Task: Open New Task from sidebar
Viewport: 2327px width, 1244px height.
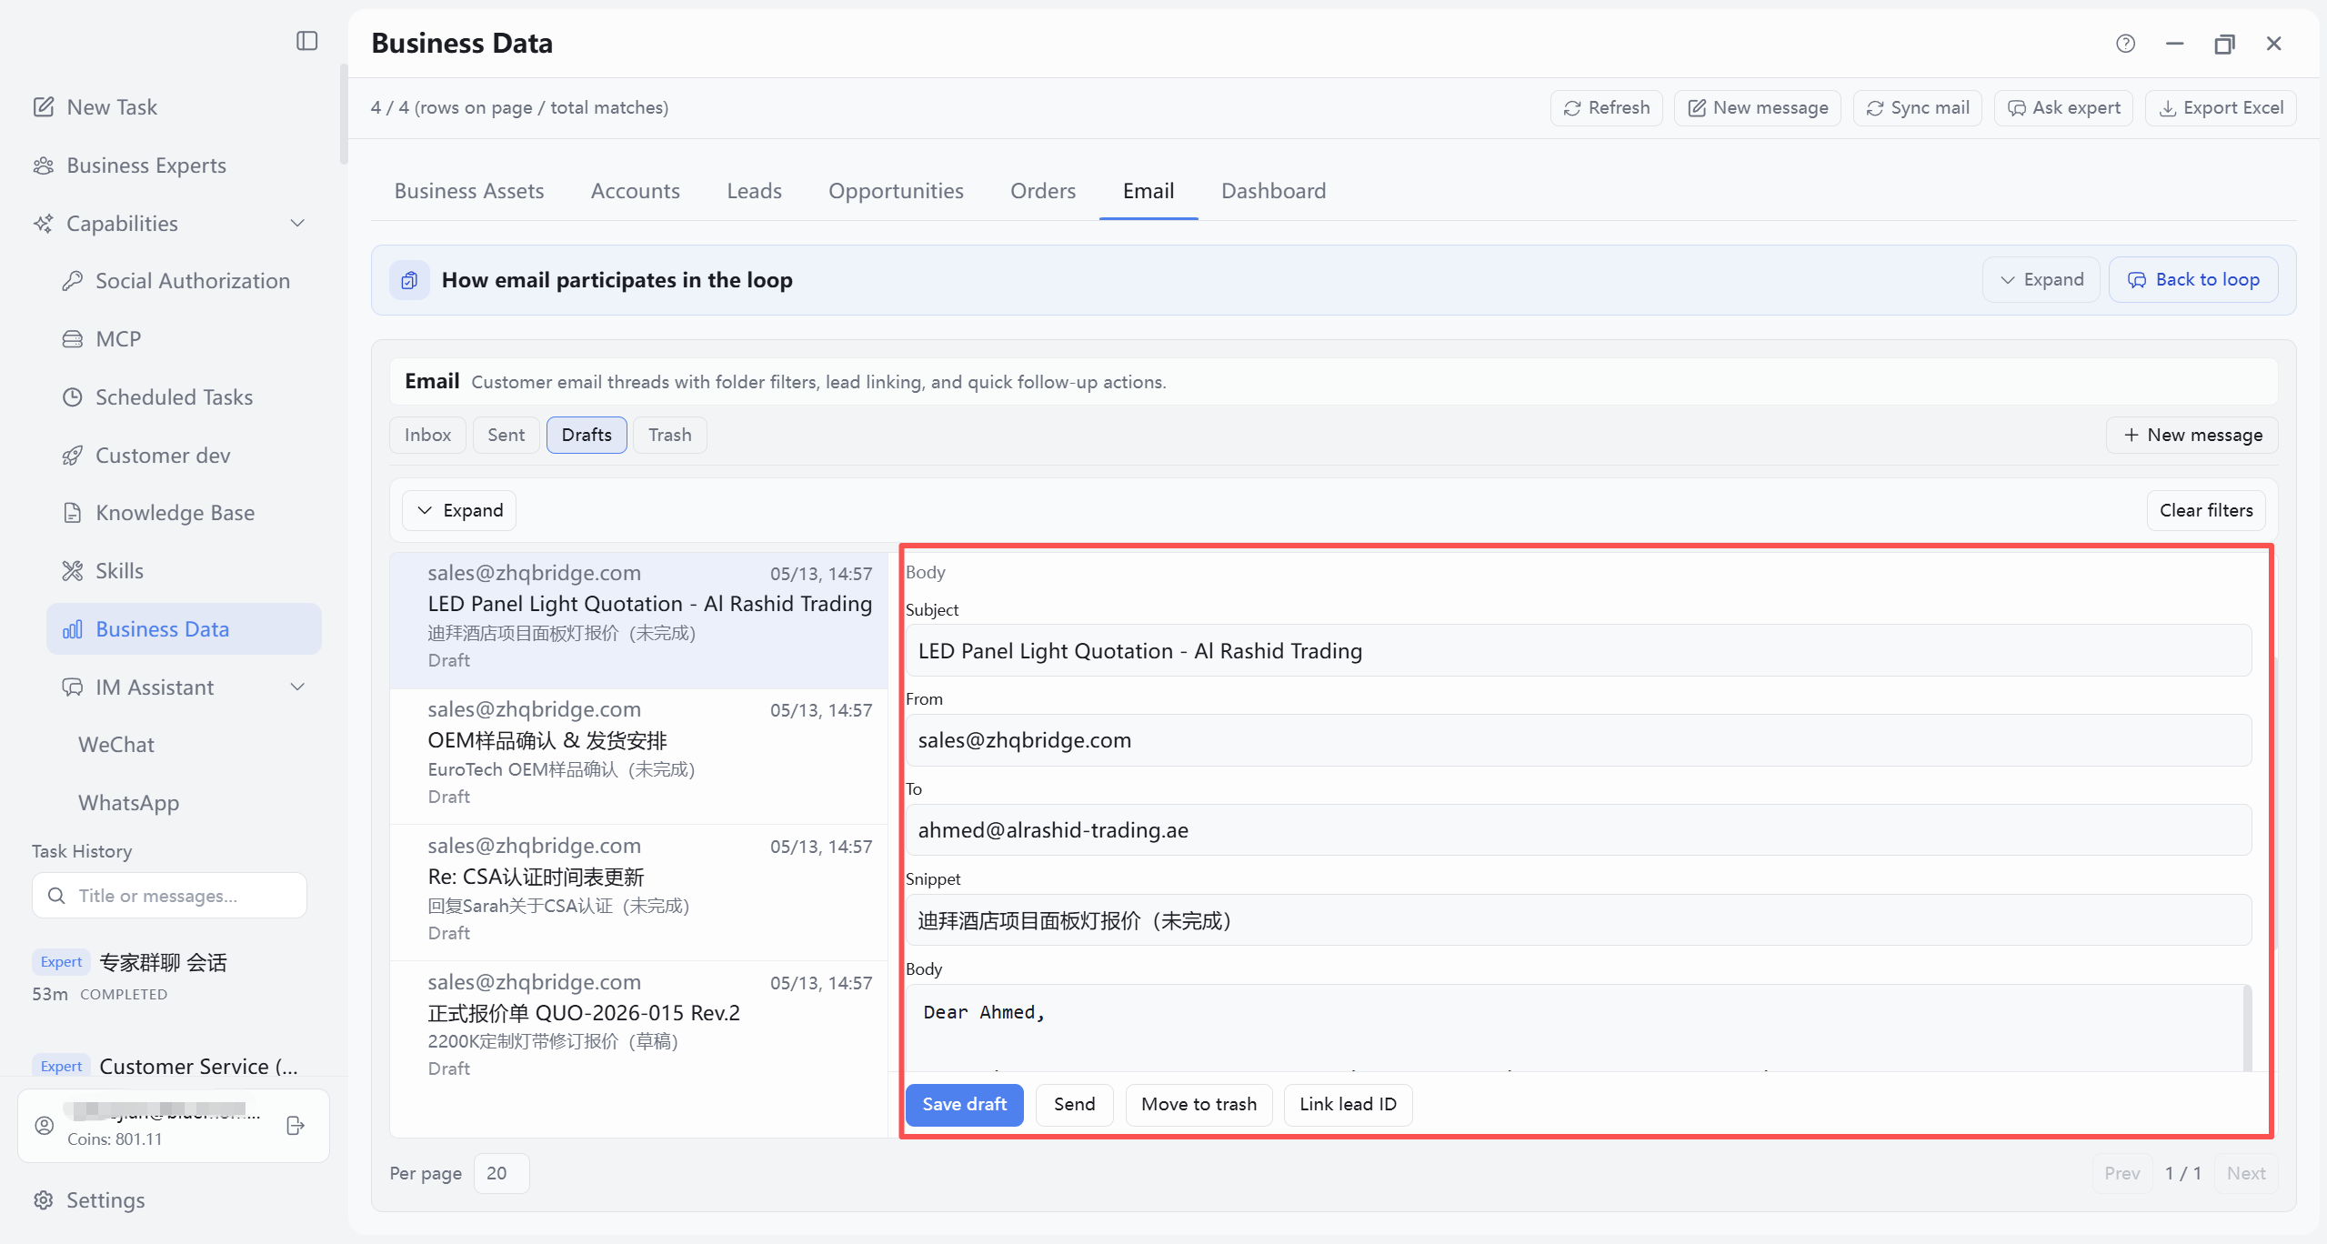Action: [x=95, y=107]
